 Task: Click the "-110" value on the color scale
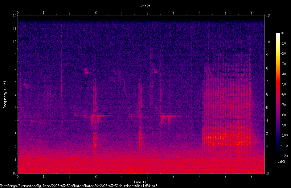[x=284, y=146]
